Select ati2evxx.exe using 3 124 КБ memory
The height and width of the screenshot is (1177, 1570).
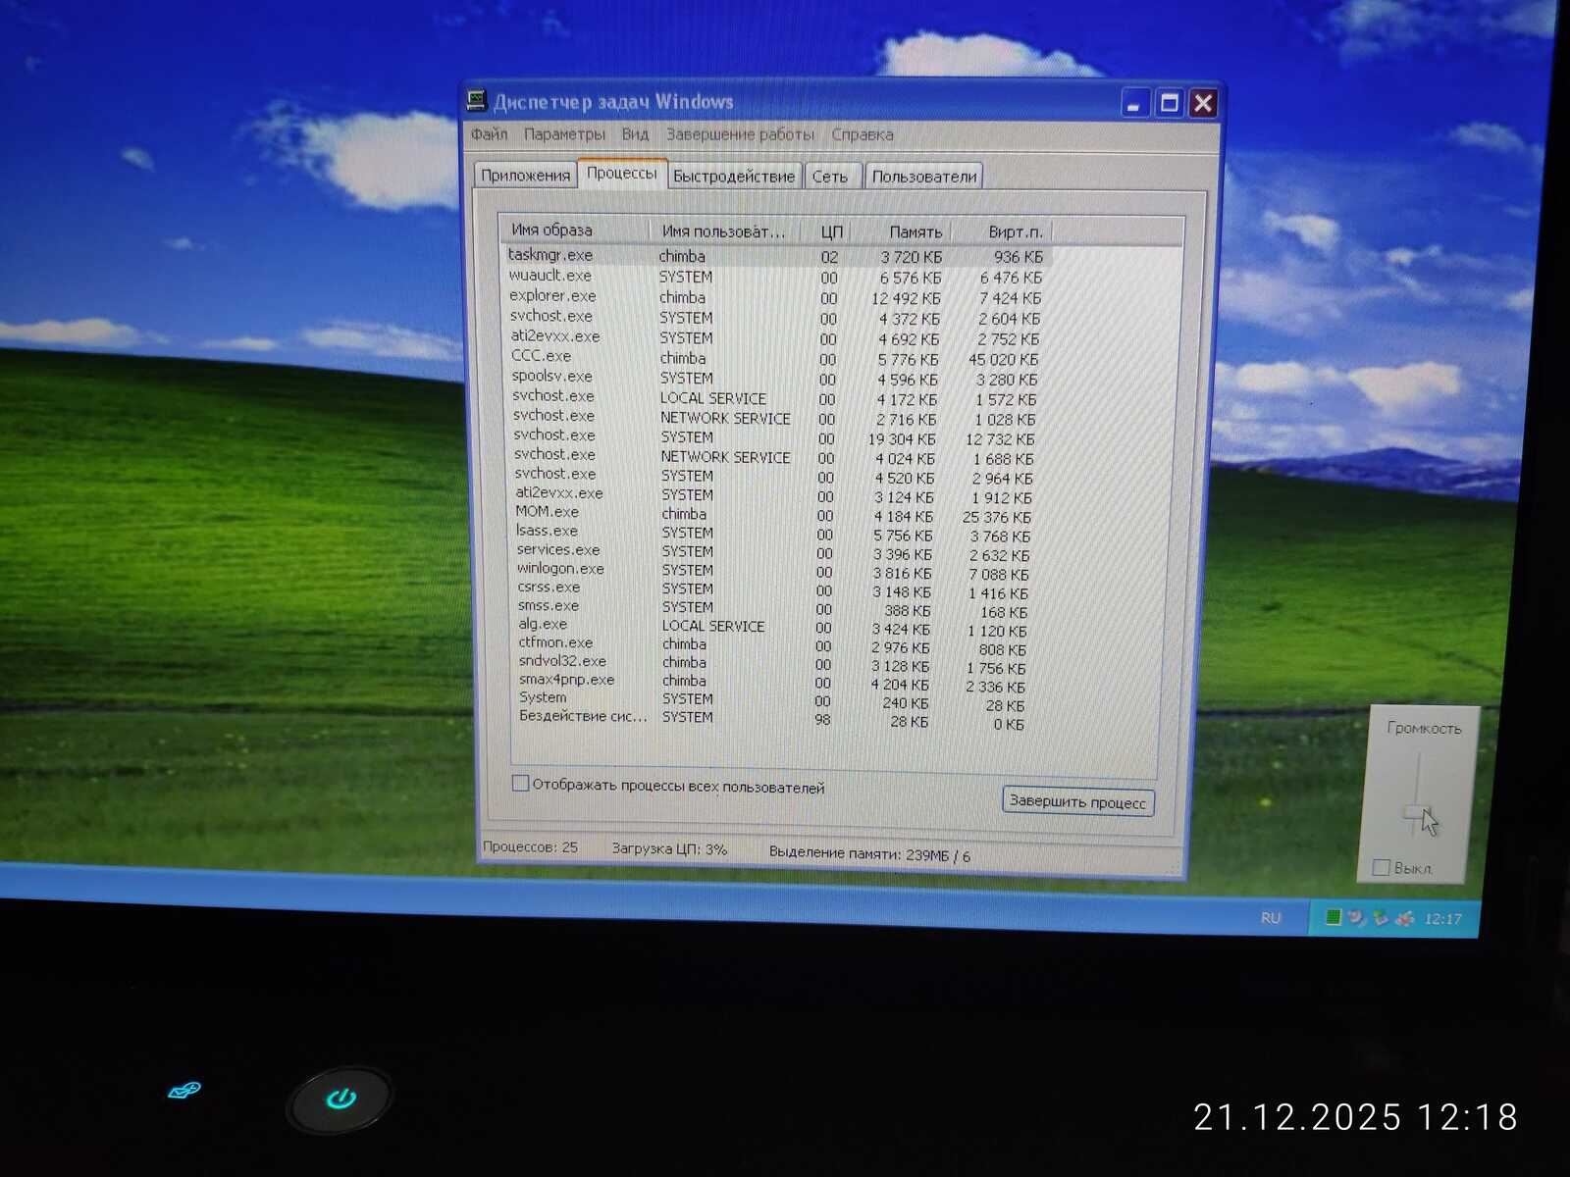775,495
